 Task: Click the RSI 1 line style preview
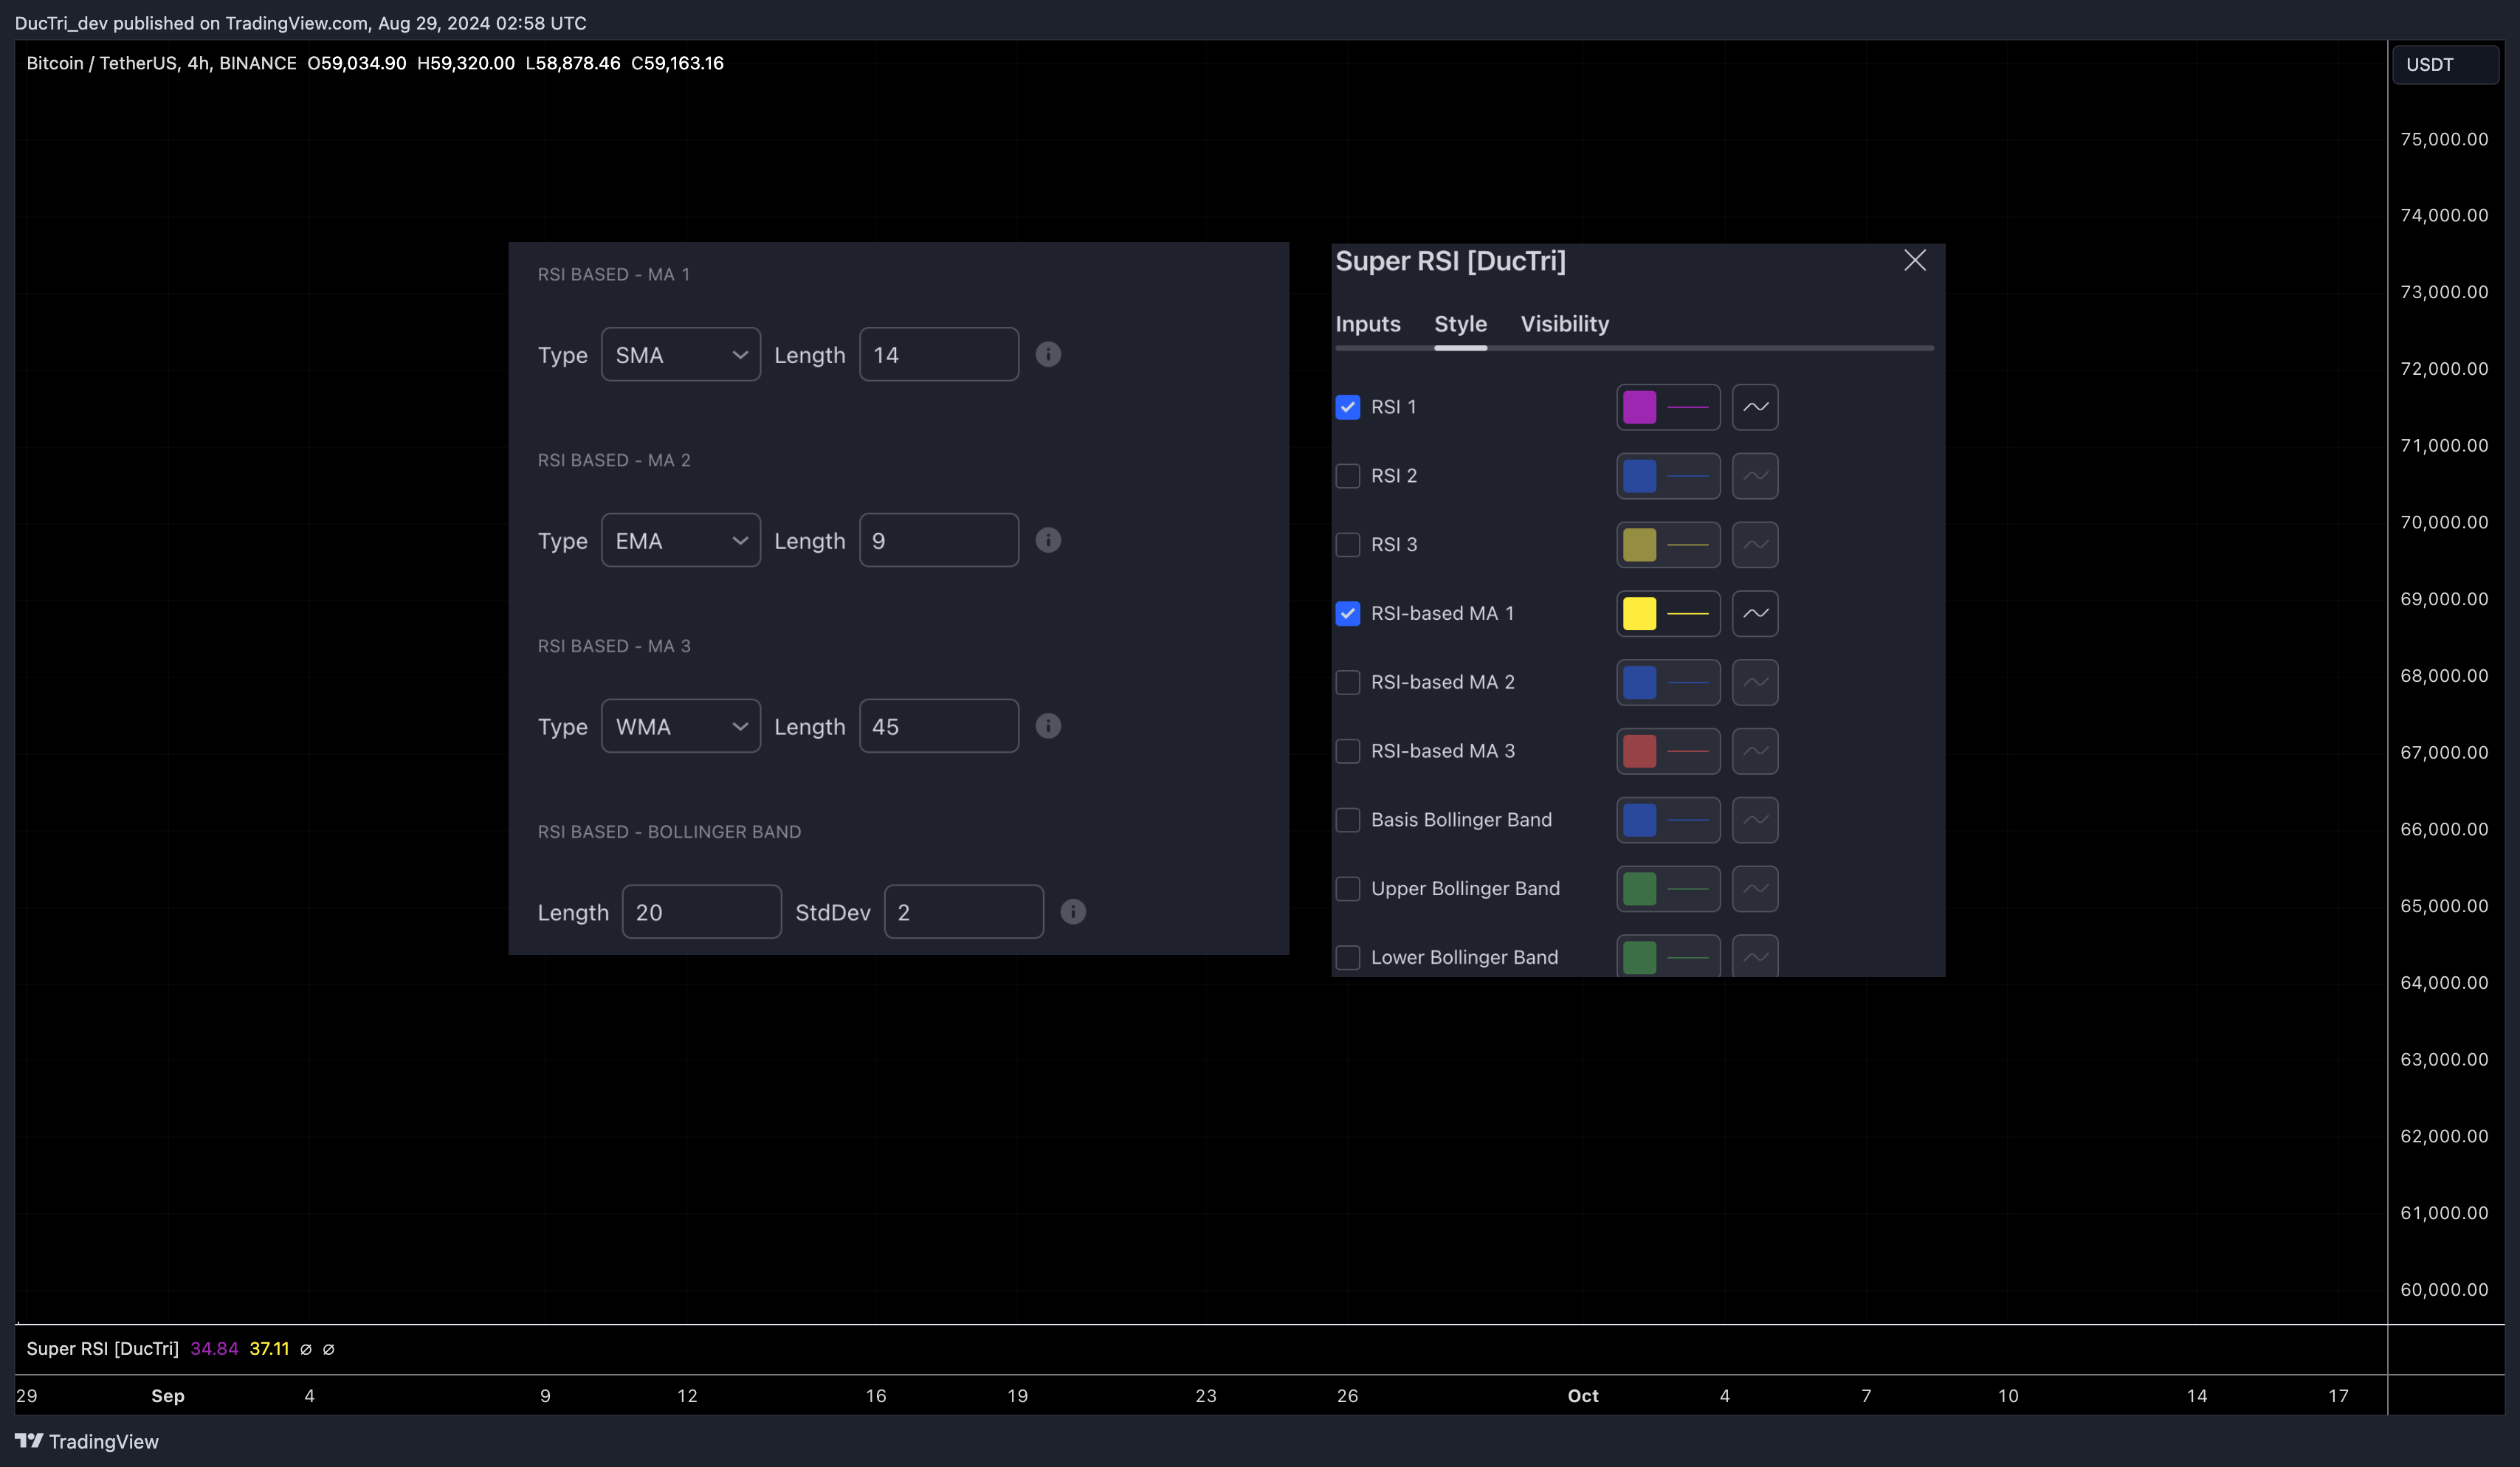pyautogui.click(x=1688, y=407)
